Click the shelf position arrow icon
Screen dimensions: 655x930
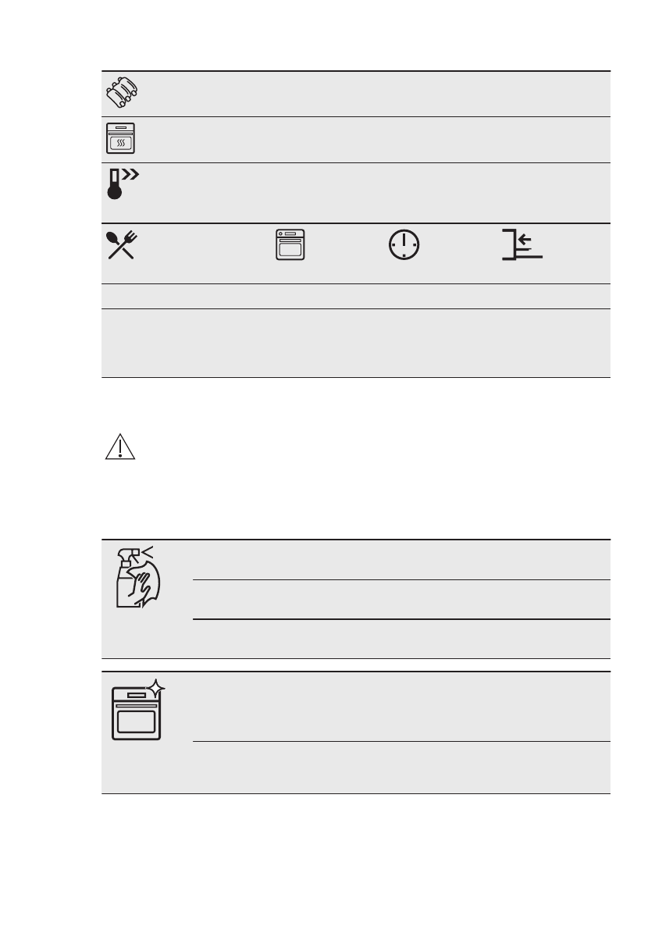point(522,244)
